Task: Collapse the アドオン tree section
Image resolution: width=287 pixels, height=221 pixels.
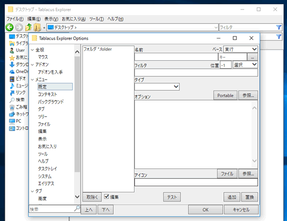Action: 32,64
